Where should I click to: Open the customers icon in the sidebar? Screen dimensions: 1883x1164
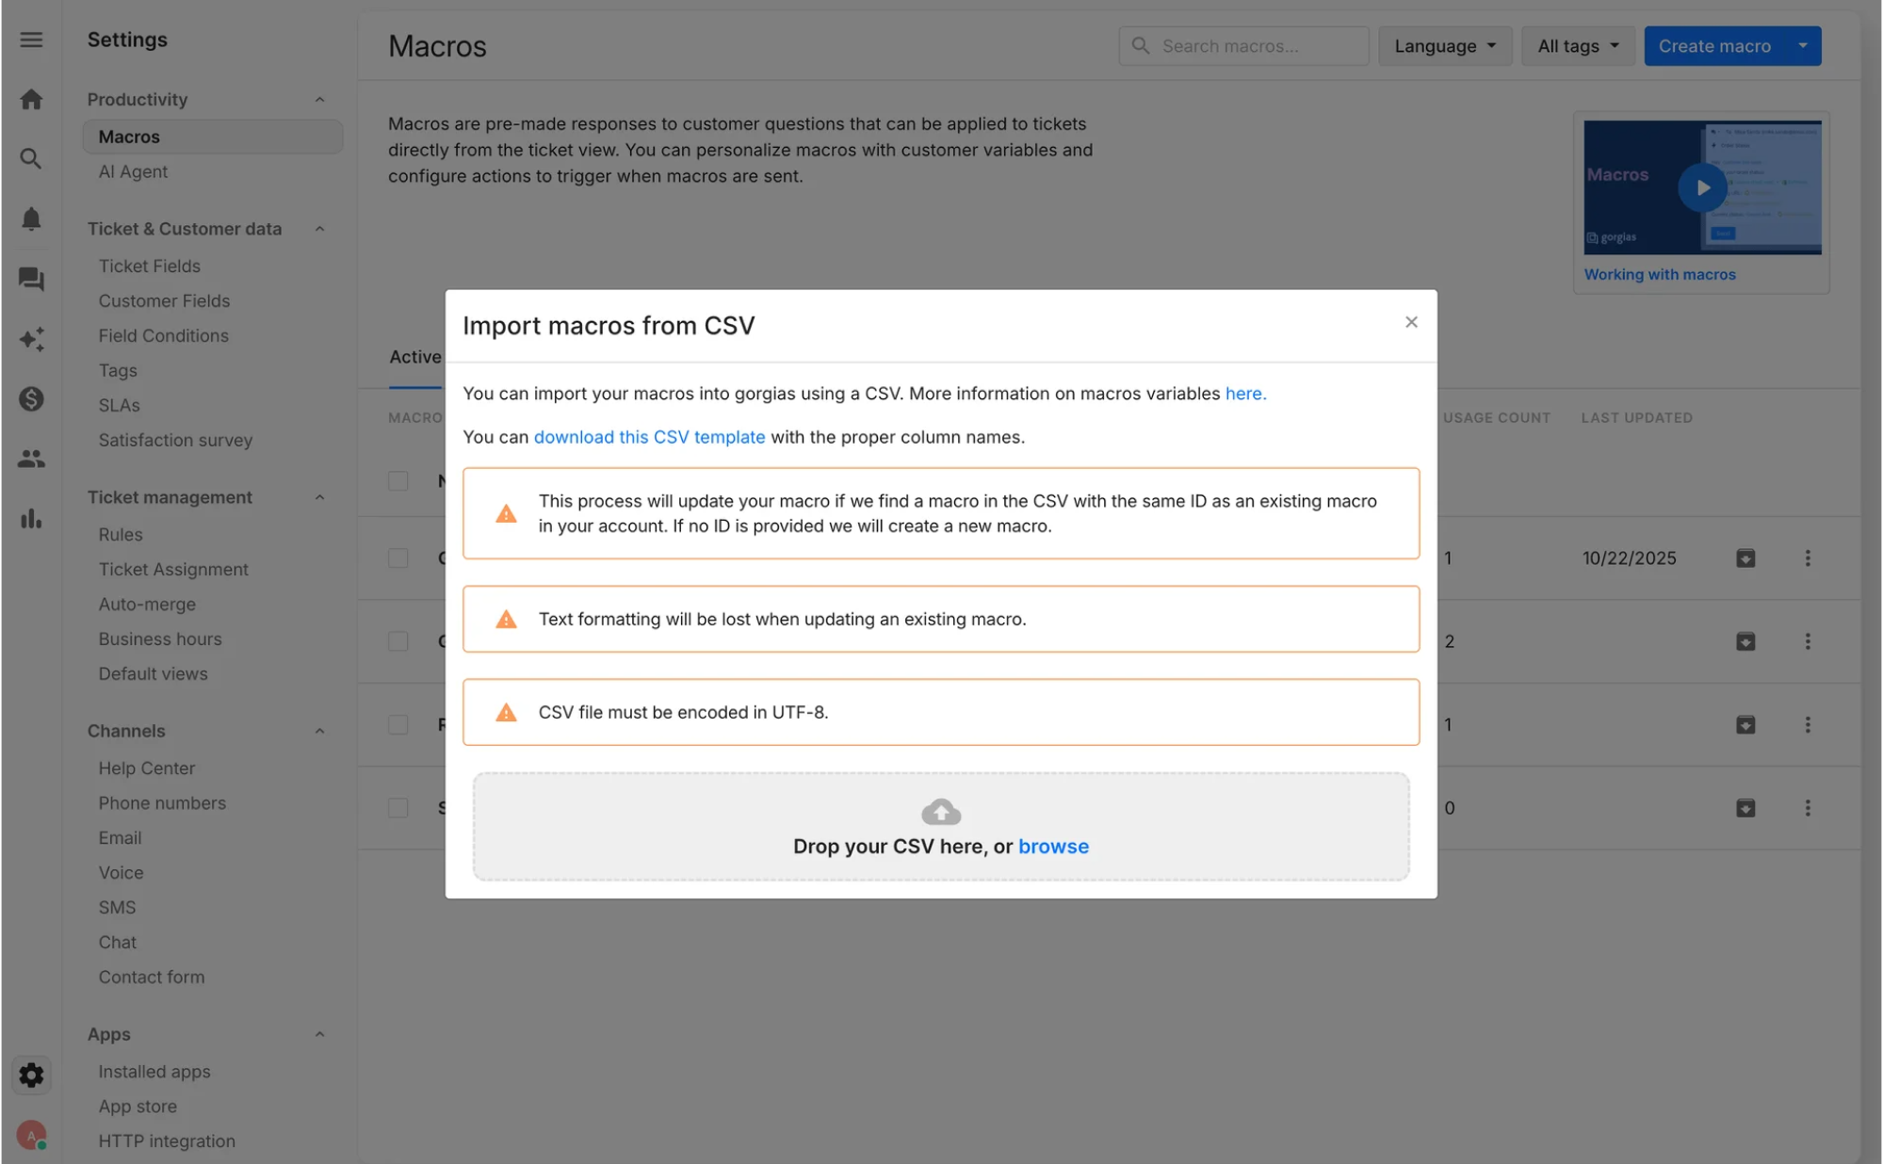[x=31, y=459]
